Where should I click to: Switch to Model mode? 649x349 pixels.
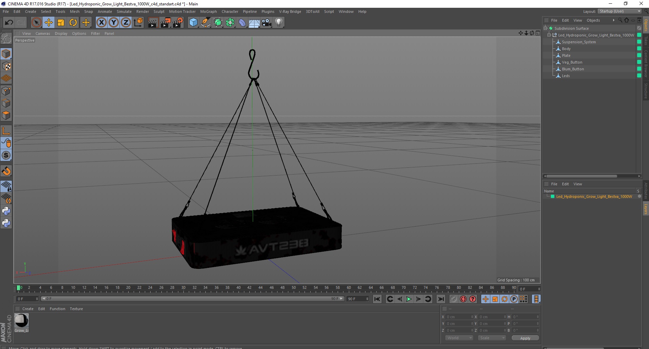pyautogui.click(x=6, y=54)
